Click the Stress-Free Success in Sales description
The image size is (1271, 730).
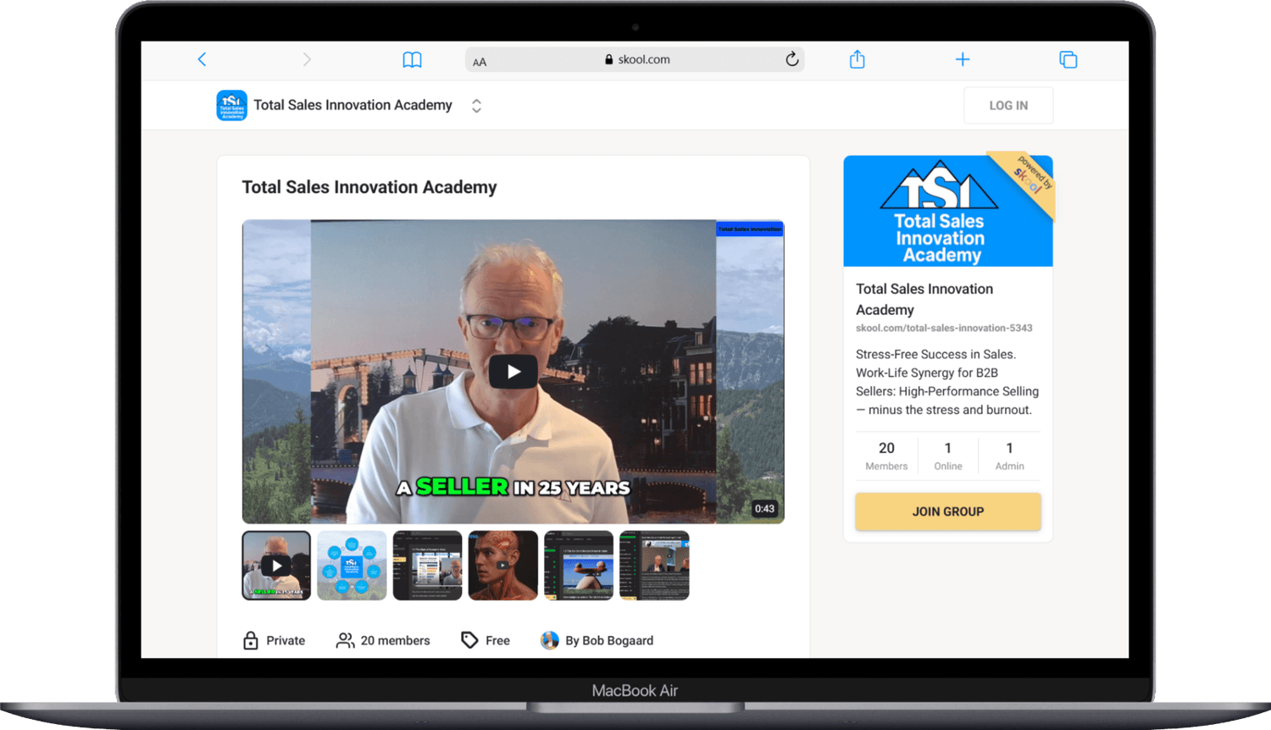(947, 382)
